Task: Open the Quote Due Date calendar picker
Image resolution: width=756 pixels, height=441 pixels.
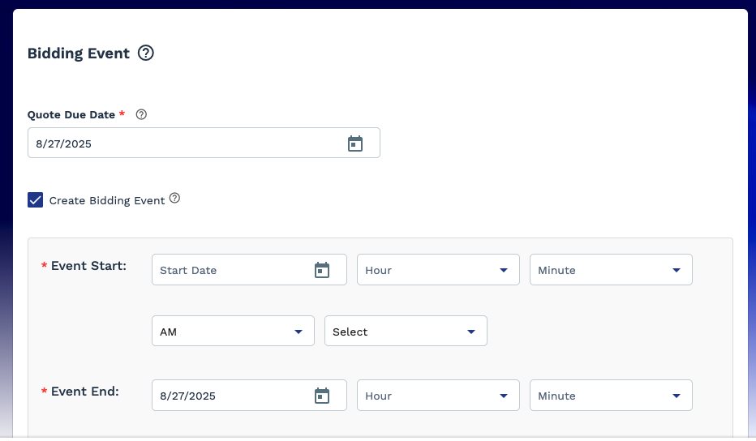Action: 354,143
